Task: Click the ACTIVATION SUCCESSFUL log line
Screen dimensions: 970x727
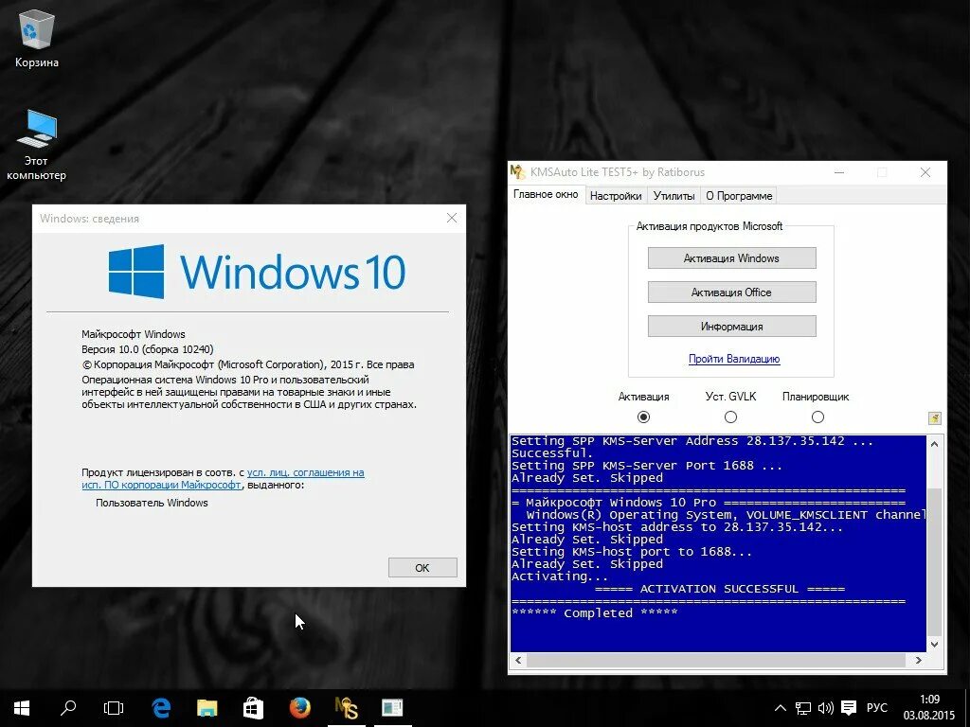Action: click(x=720, y=589)
